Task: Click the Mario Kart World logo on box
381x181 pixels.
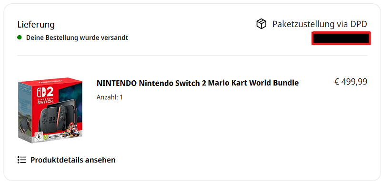Action: point(65,135)
